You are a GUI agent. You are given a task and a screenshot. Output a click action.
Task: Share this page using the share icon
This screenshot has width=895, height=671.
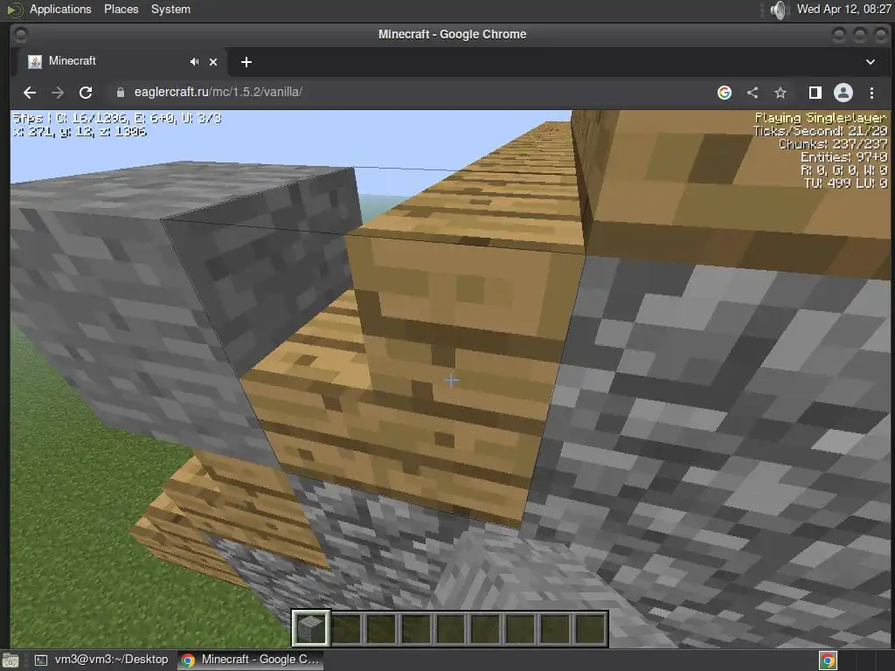(x=753, y=93)
